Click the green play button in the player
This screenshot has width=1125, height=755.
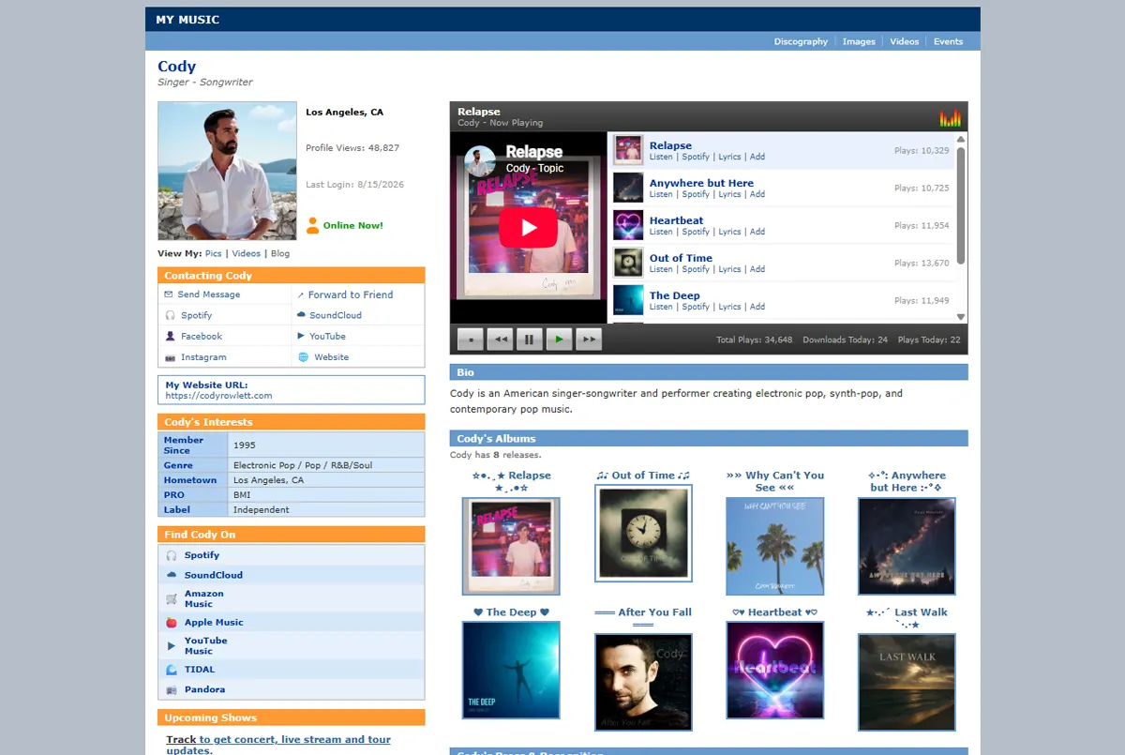coord(559,340)
